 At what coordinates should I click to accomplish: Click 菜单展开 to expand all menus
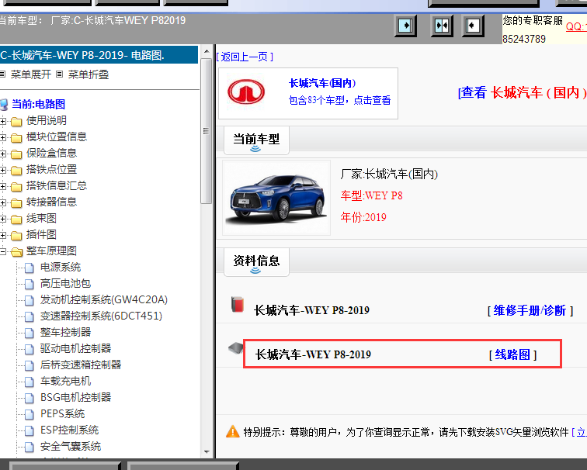click(x=31, y=74)
